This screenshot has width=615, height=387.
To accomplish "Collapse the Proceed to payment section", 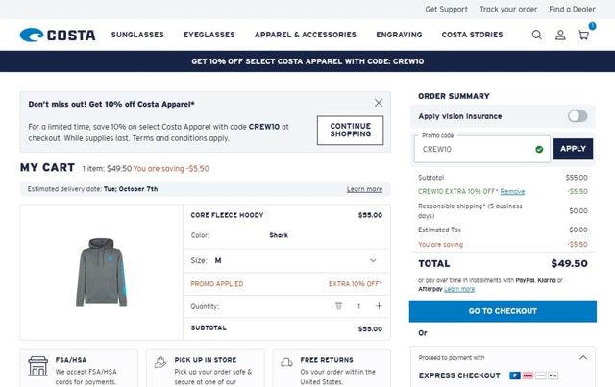I will [x=582, y=357].
